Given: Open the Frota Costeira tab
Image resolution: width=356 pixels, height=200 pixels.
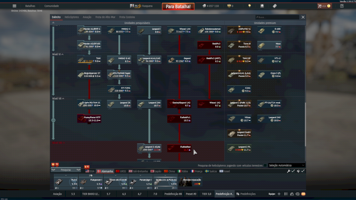Looking at the screenshot, I should tap(127, 17).
